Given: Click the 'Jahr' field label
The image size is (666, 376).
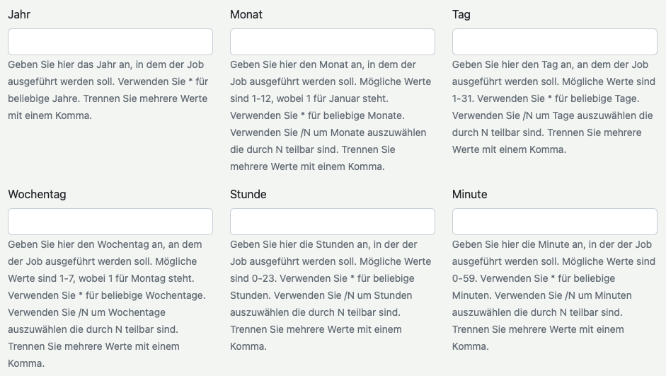Looking at the screenshot, I should click(x=19, y=14).
